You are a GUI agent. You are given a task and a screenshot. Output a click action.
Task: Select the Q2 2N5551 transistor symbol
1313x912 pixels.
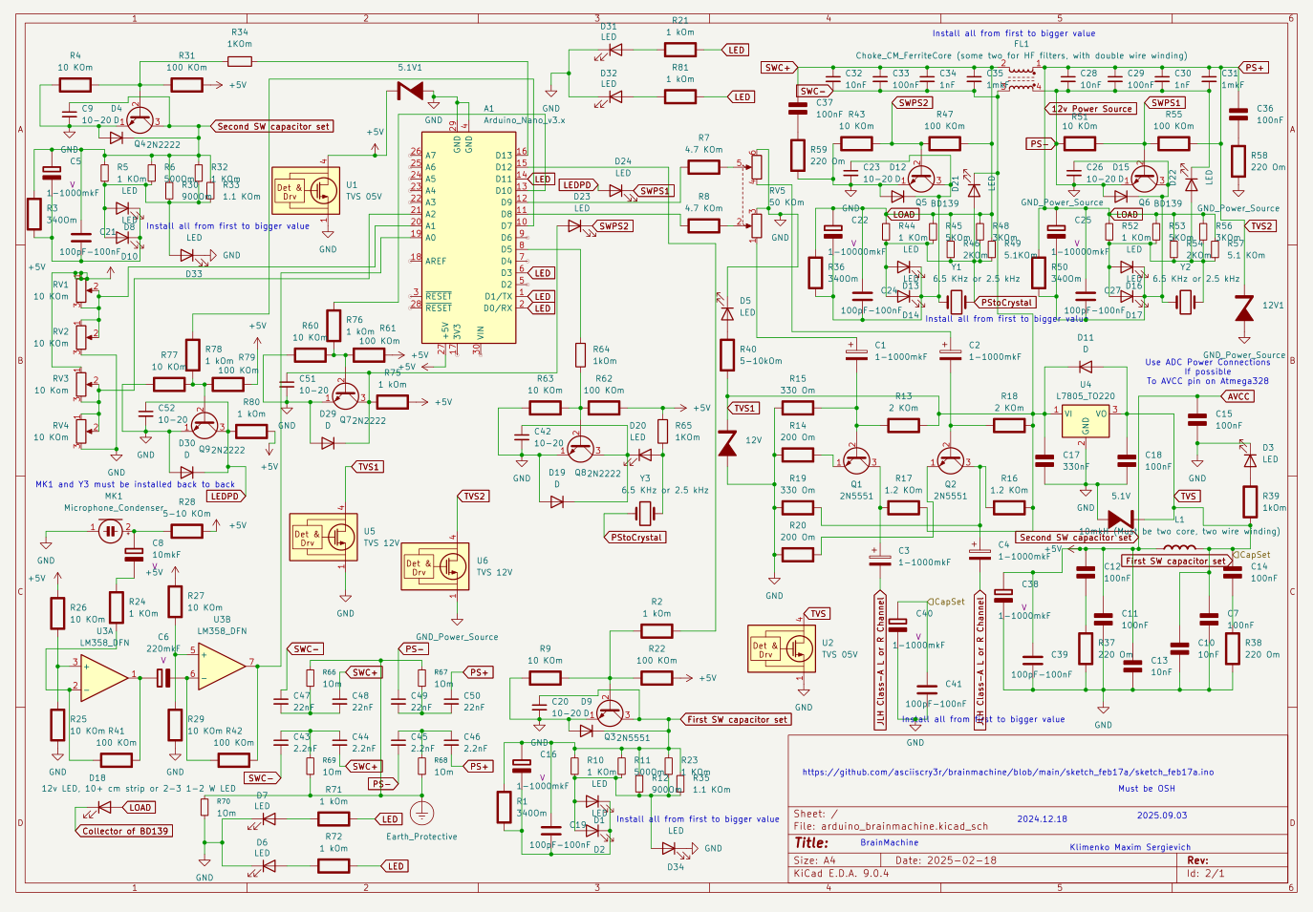click(949, 461)
